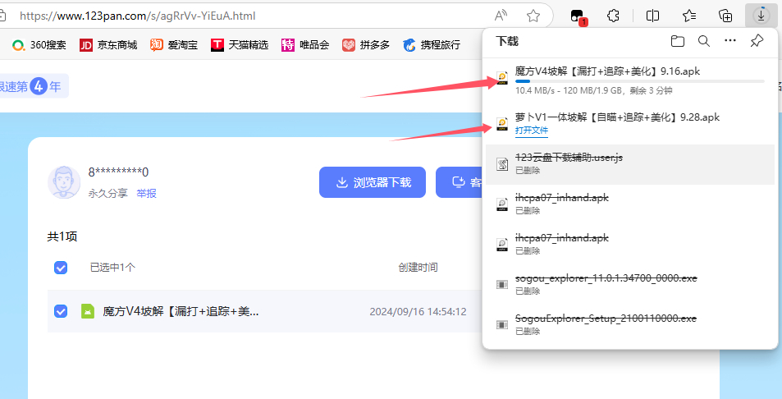Search downloads with magnifier icon

pyautogui.click(x=704, y=41)
